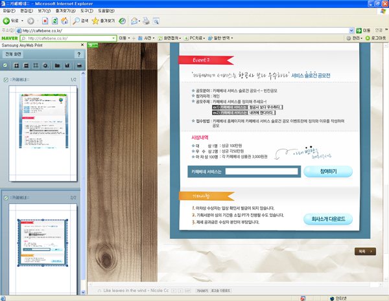
Task: Click the save floppy icon in AnyWeb Print
Action: [67, 65]
